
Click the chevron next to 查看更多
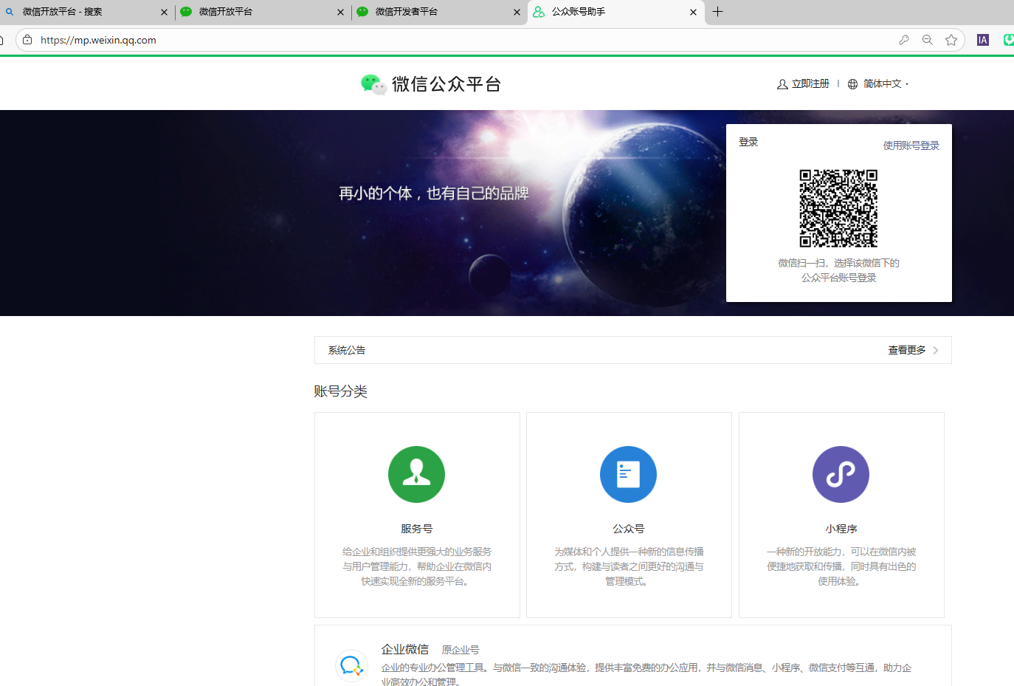(x=936, y=350)
